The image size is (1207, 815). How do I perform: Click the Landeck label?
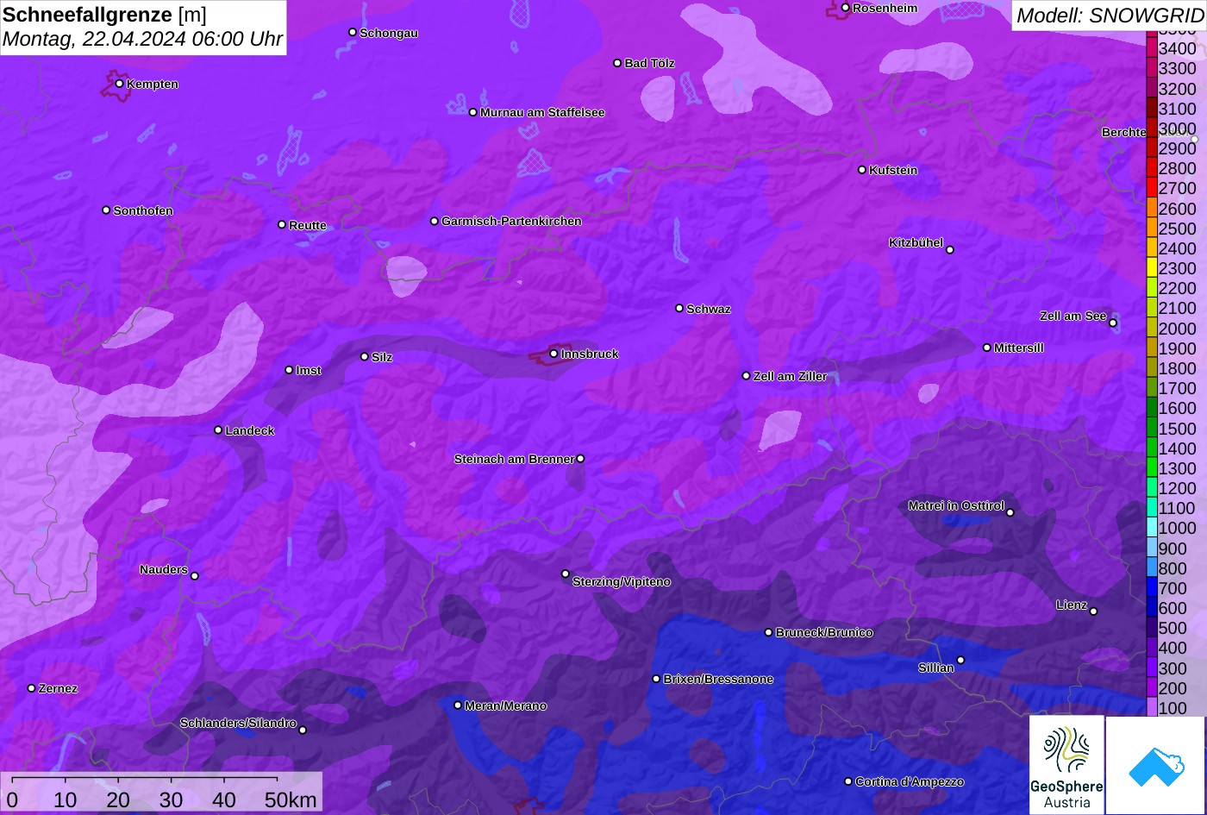point(250,430)
